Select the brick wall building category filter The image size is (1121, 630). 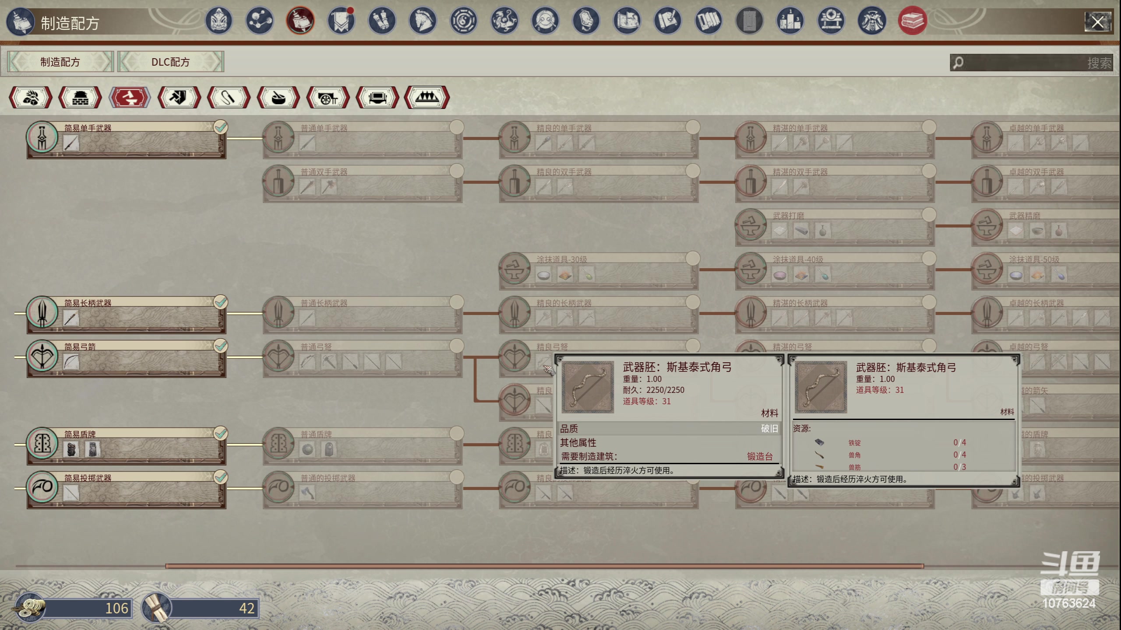coord(80,97)
